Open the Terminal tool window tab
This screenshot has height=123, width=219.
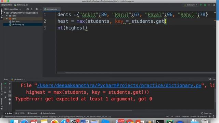tap(32, 113)
